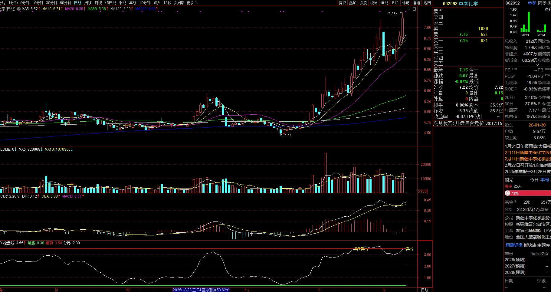Click the stock name 002092 中泰化学
Screen dimensions: 551x292
[x=461, y=4]
